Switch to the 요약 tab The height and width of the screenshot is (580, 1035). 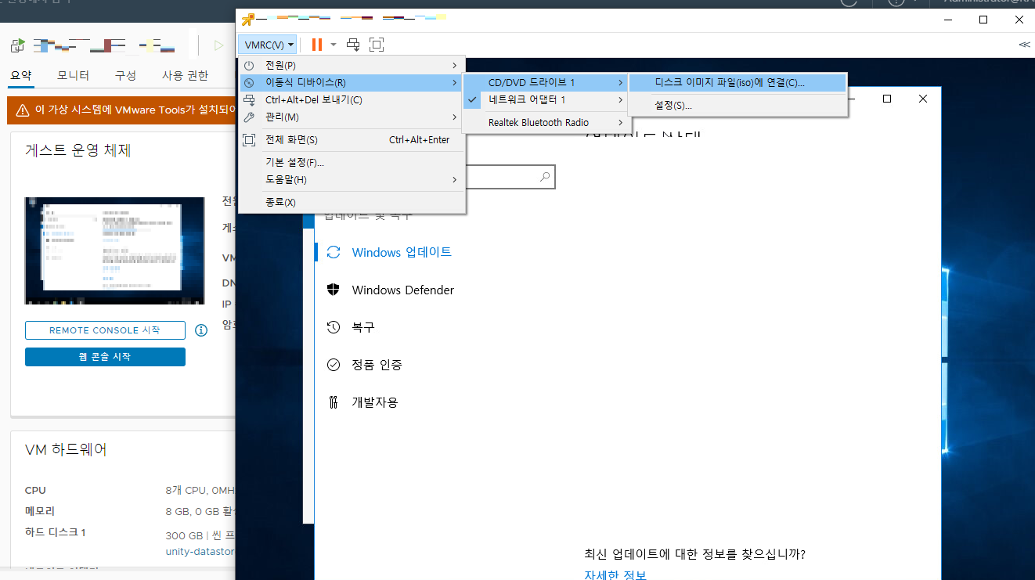[x=20, y=76]
